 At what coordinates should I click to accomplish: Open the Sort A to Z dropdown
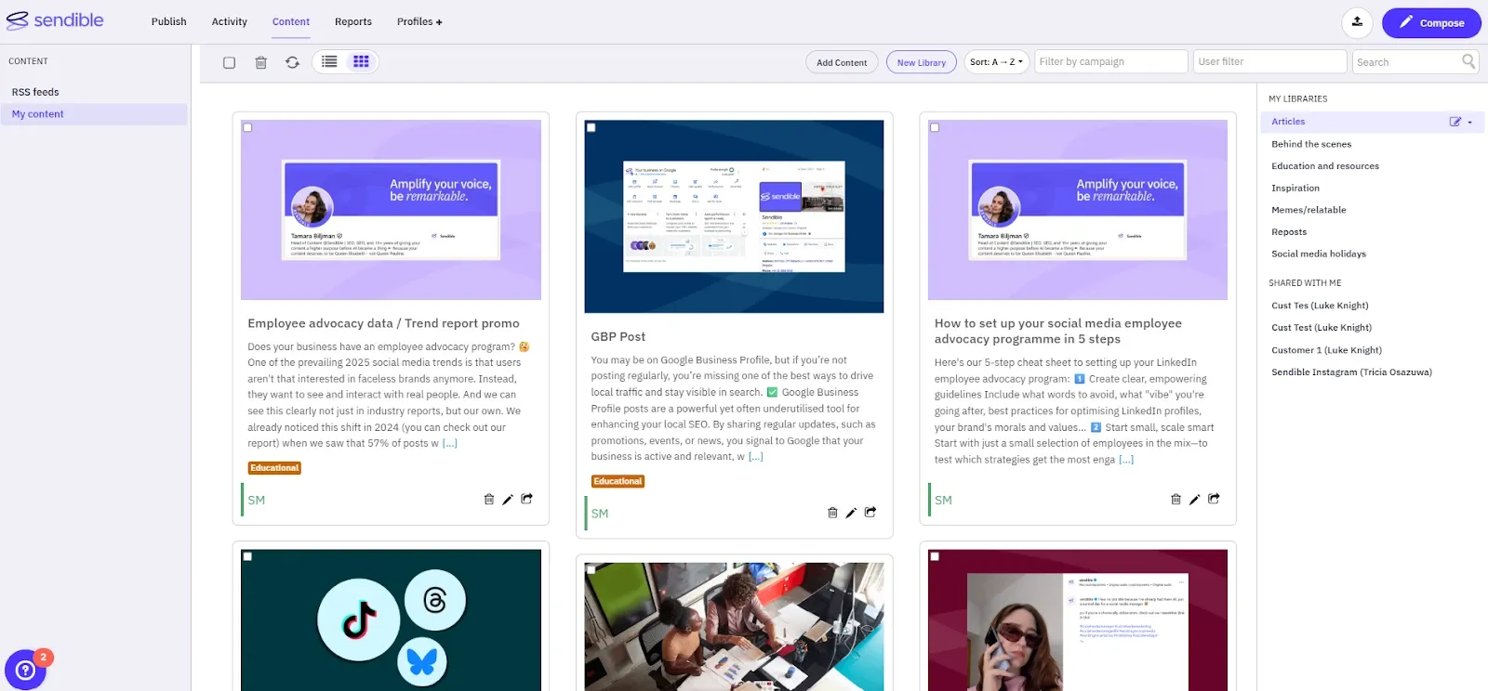coord(996,62)
